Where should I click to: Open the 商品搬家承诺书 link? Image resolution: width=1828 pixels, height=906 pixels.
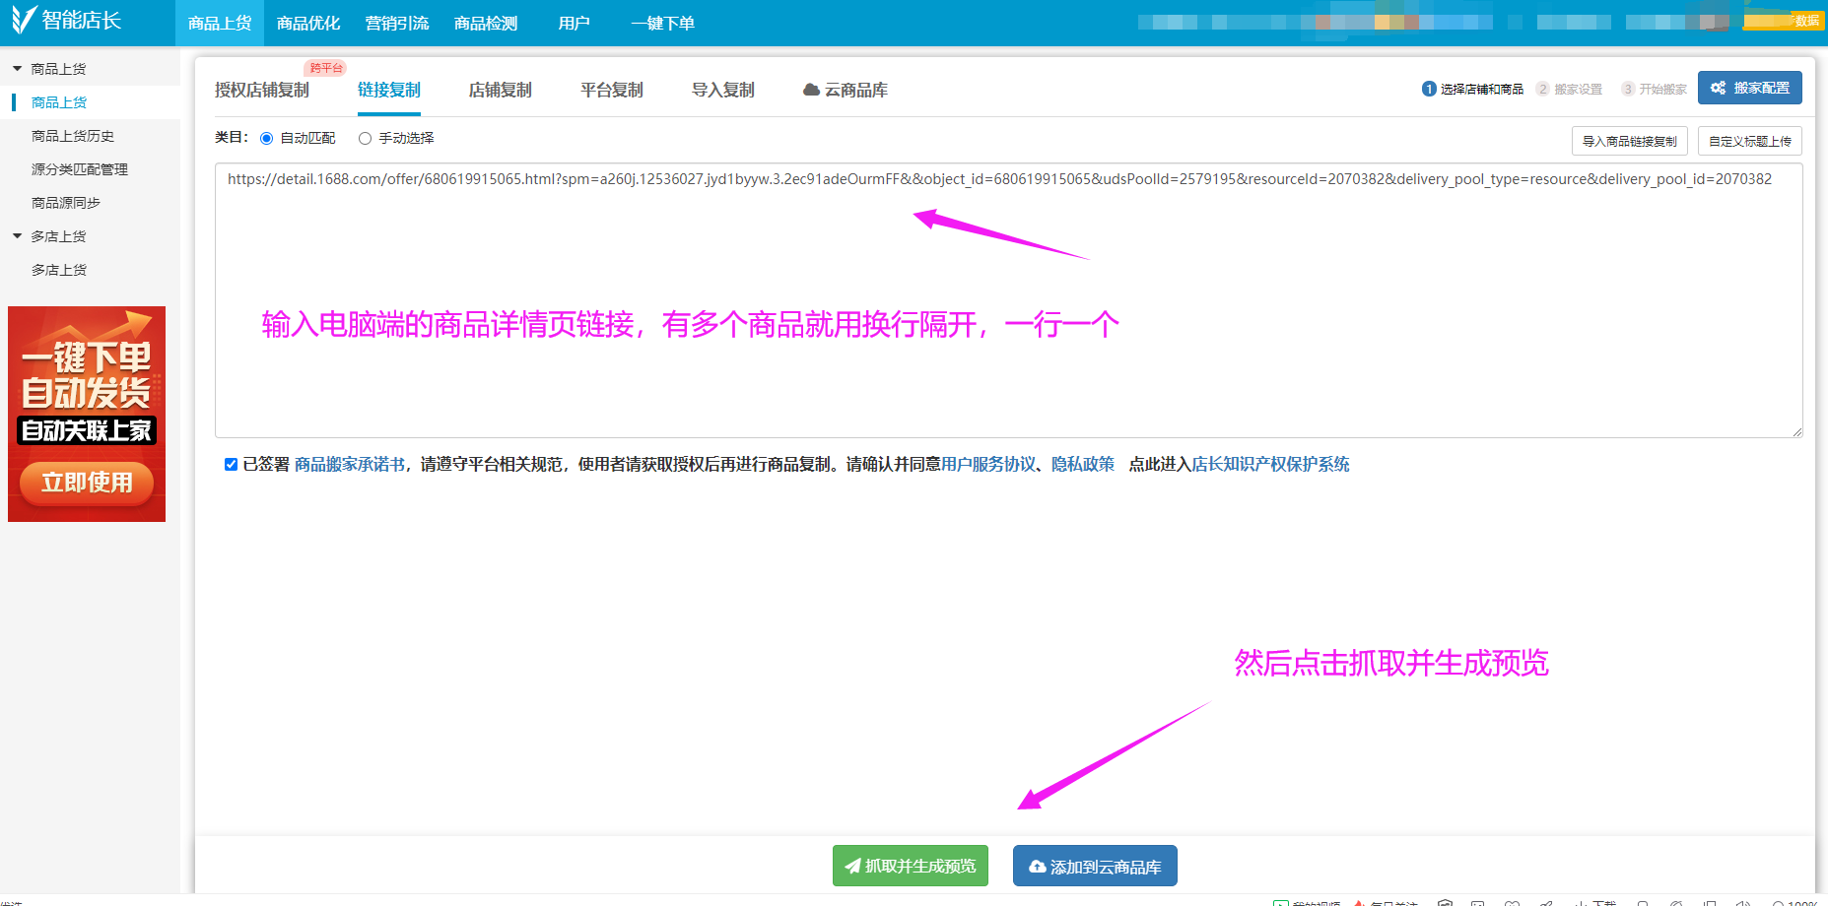pyautogui.click(x=350, y=464)
